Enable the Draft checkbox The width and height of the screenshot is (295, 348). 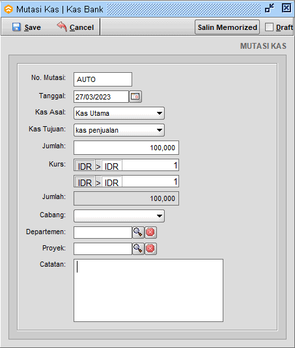269,27
